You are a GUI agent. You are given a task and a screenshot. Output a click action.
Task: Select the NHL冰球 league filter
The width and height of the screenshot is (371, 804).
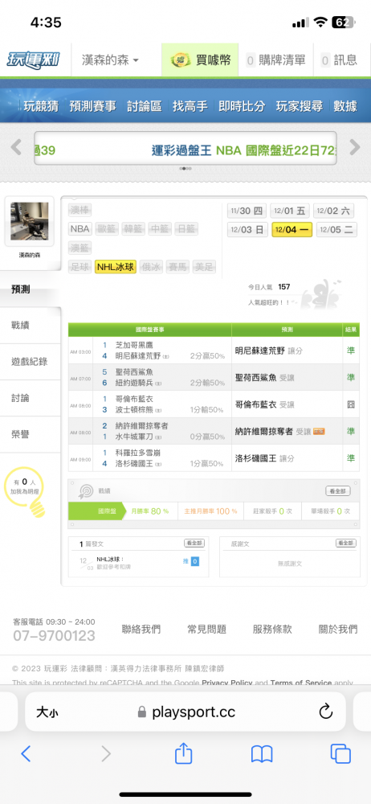(116, 267)
